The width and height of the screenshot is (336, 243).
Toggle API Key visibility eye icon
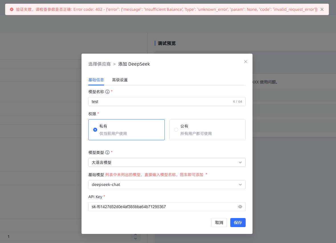tap(240, 207)
